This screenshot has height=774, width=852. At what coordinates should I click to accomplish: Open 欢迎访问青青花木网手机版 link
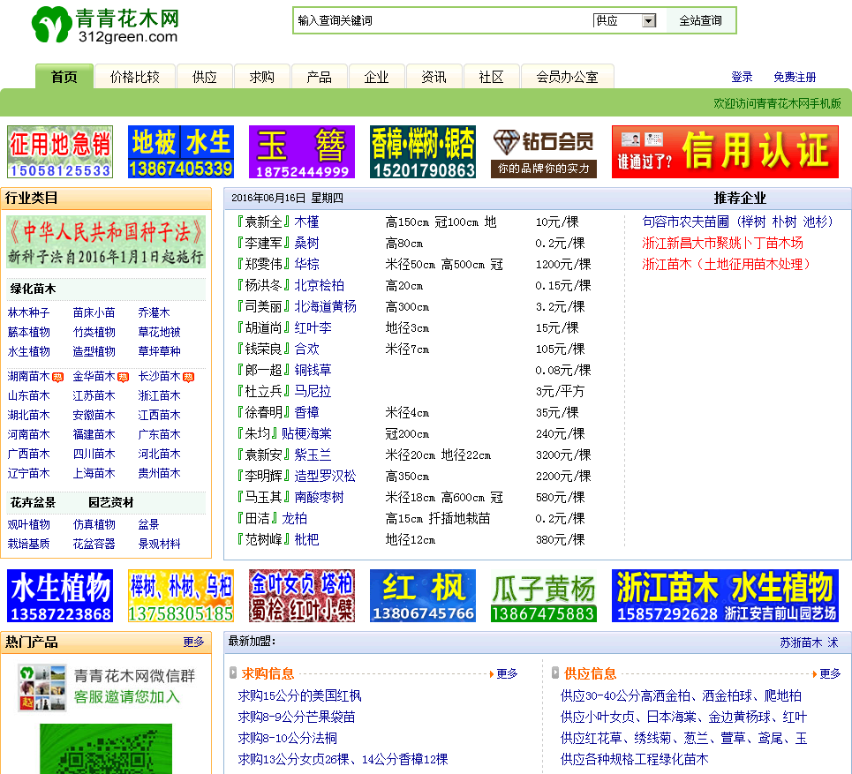[x=777, y=103]
